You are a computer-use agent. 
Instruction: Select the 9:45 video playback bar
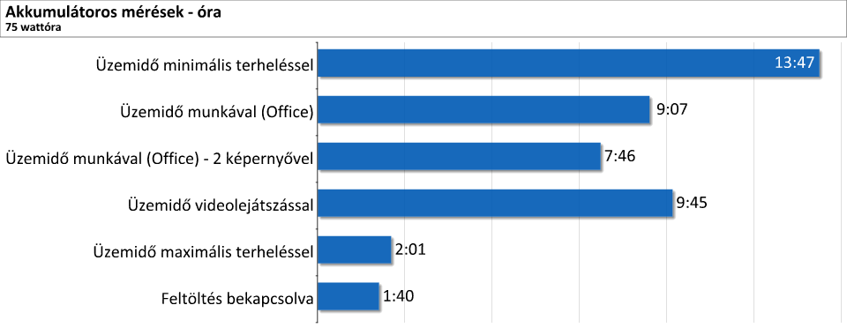coord(495,203)
